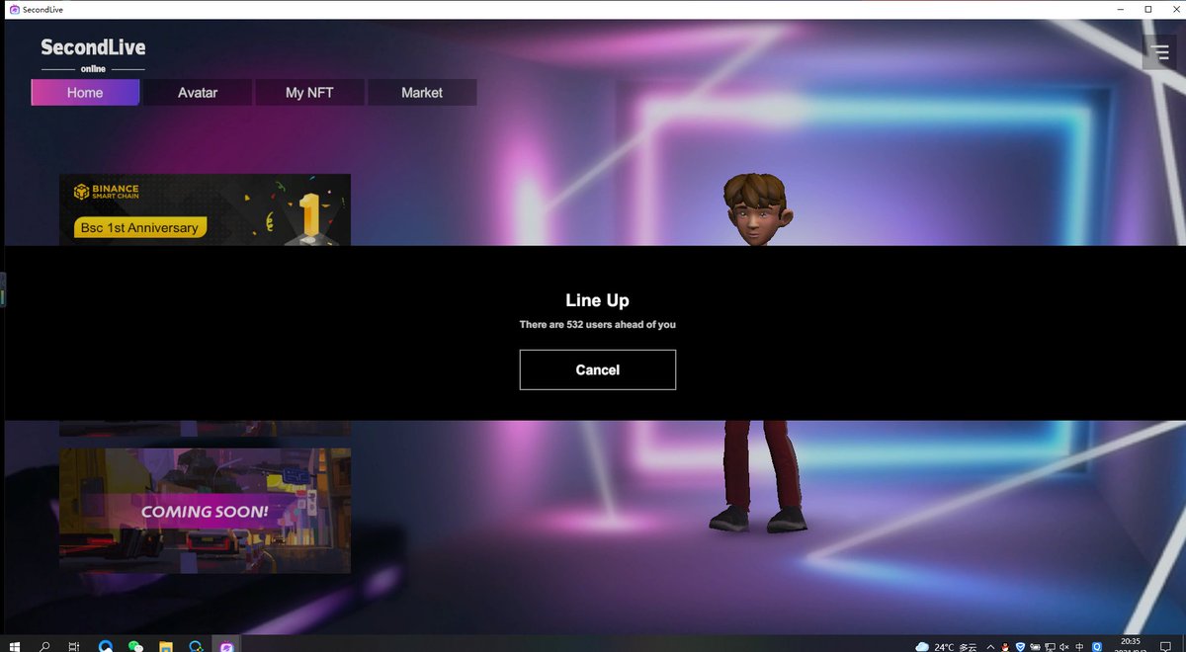
Task: Open the notification center icon
Action: (x=1165, y=647)
